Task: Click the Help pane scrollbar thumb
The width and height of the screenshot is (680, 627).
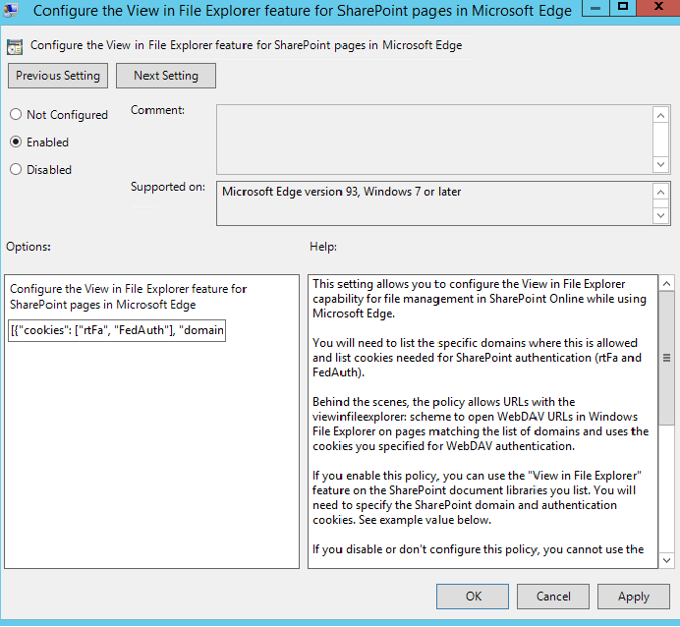Action: (x=666, y=358)
